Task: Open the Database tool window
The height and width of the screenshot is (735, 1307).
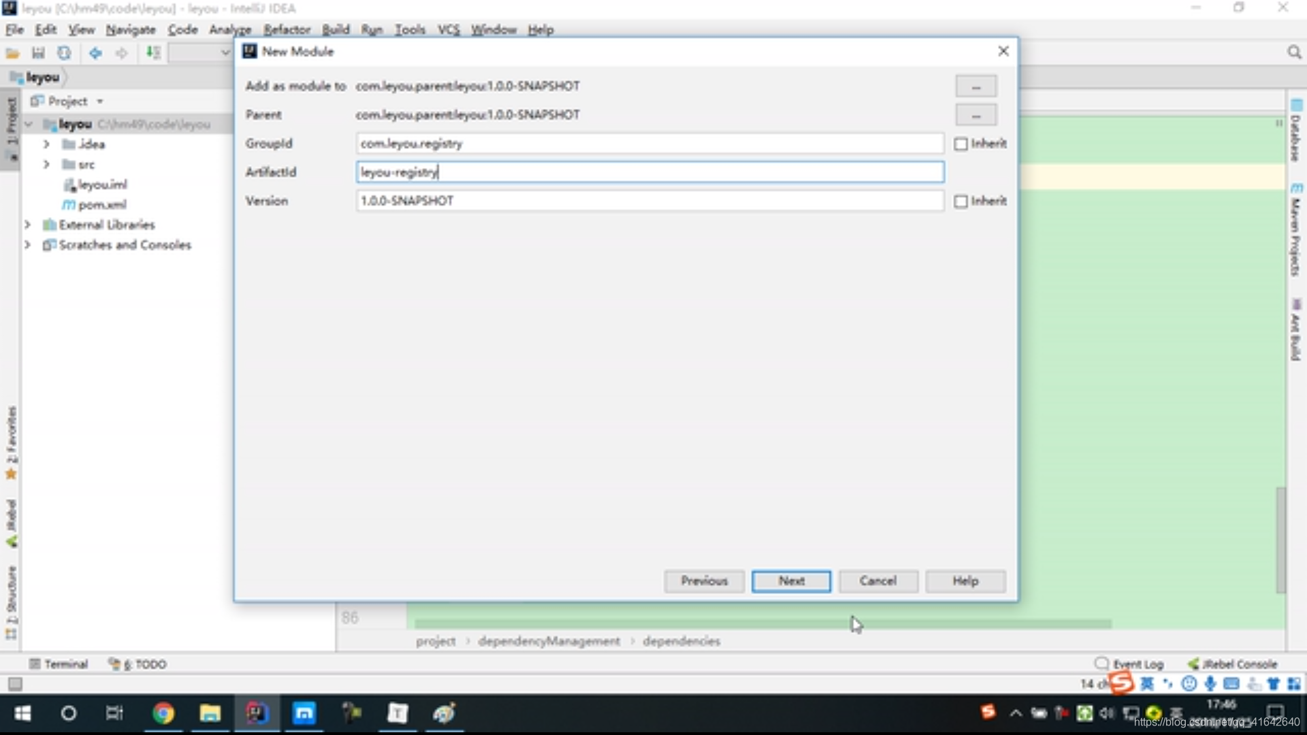Action: 1296,131
